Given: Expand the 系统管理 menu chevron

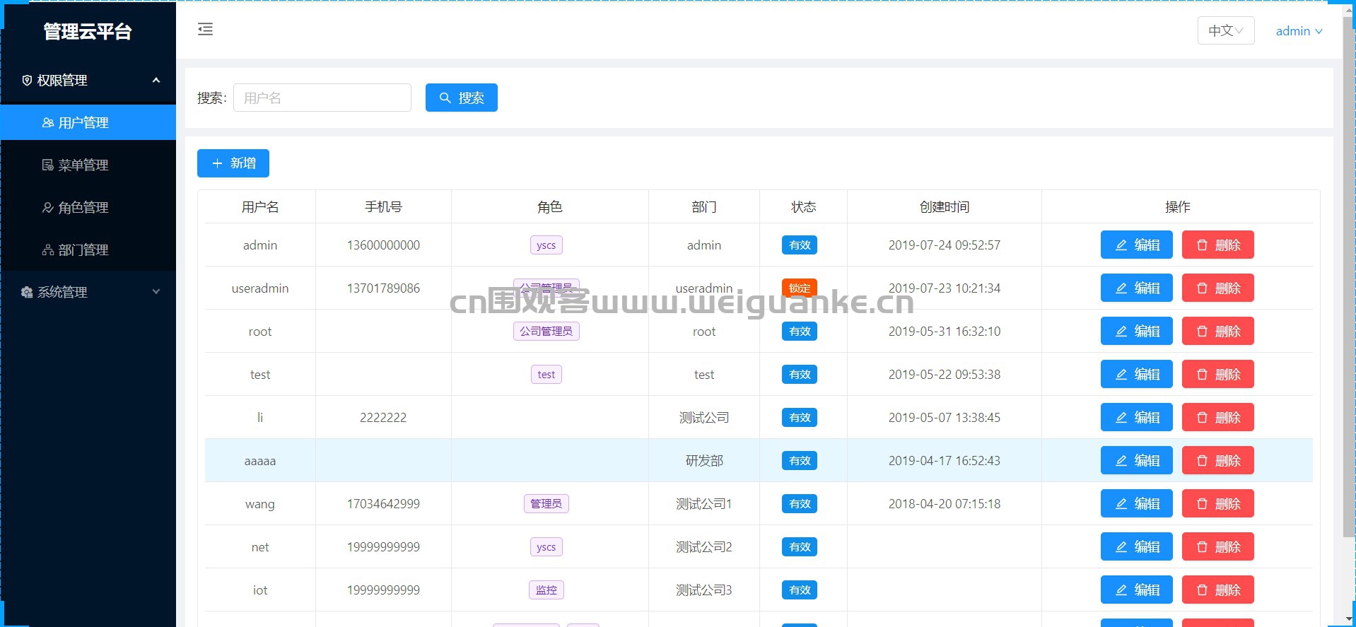Looking at the screenshot, I should coord(156,292).
